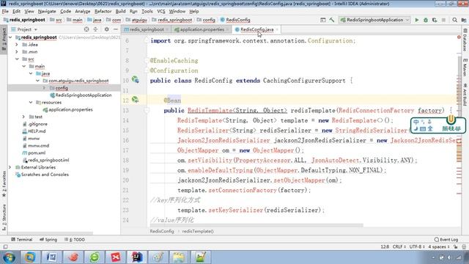The image size is (469, 264).
Task: Collapse the main folder
Action: pos(24,66)
